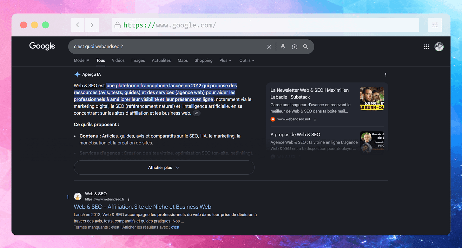The height and width of the screenshot is (248, 462).
Task: Click the c'est suggestion link
Action: tap(175, 227)
